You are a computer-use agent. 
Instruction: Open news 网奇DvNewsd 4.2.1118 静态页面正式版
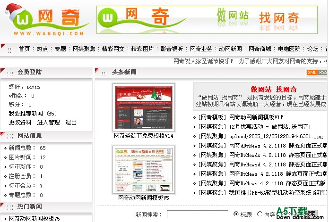coord(278,164)
